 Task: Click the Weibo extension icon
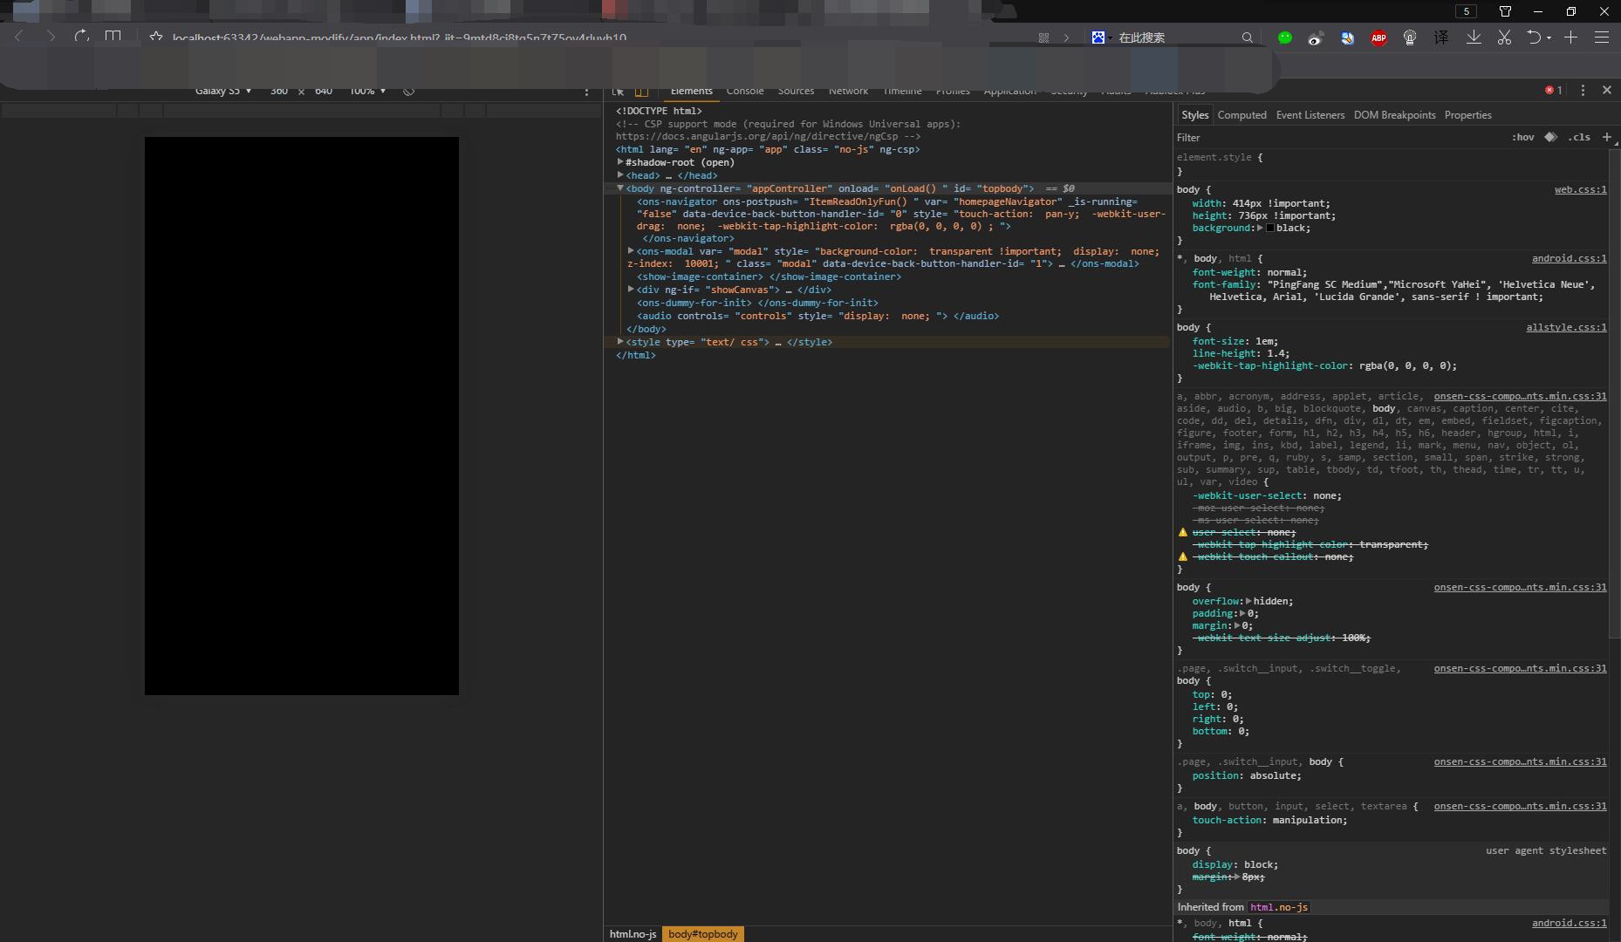(x=1316, y=38)
